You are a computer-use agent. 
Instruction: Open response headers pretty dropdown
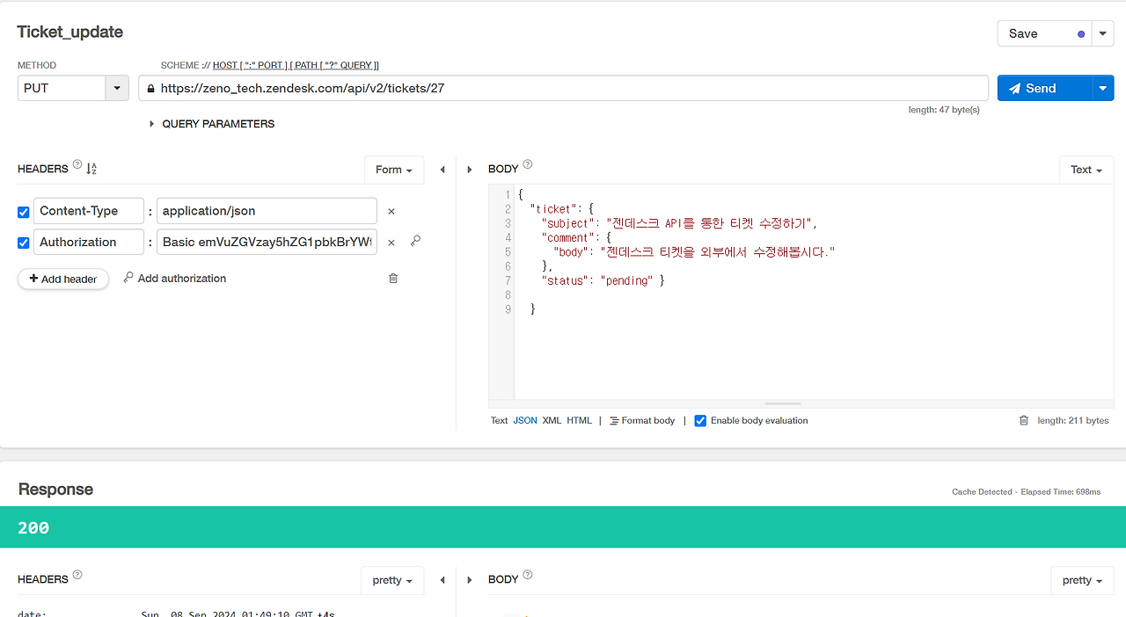(x=392, y=580)
